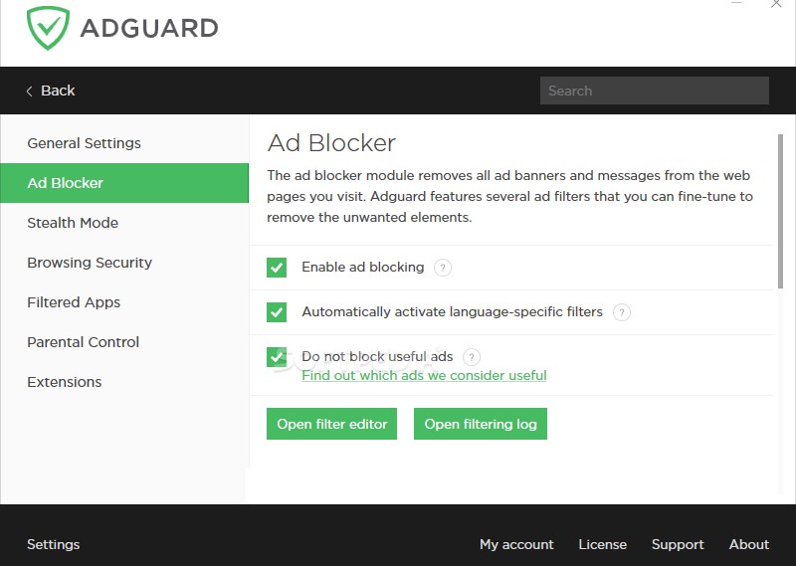Click the Ad Blocker page heading

pos(331,143)
